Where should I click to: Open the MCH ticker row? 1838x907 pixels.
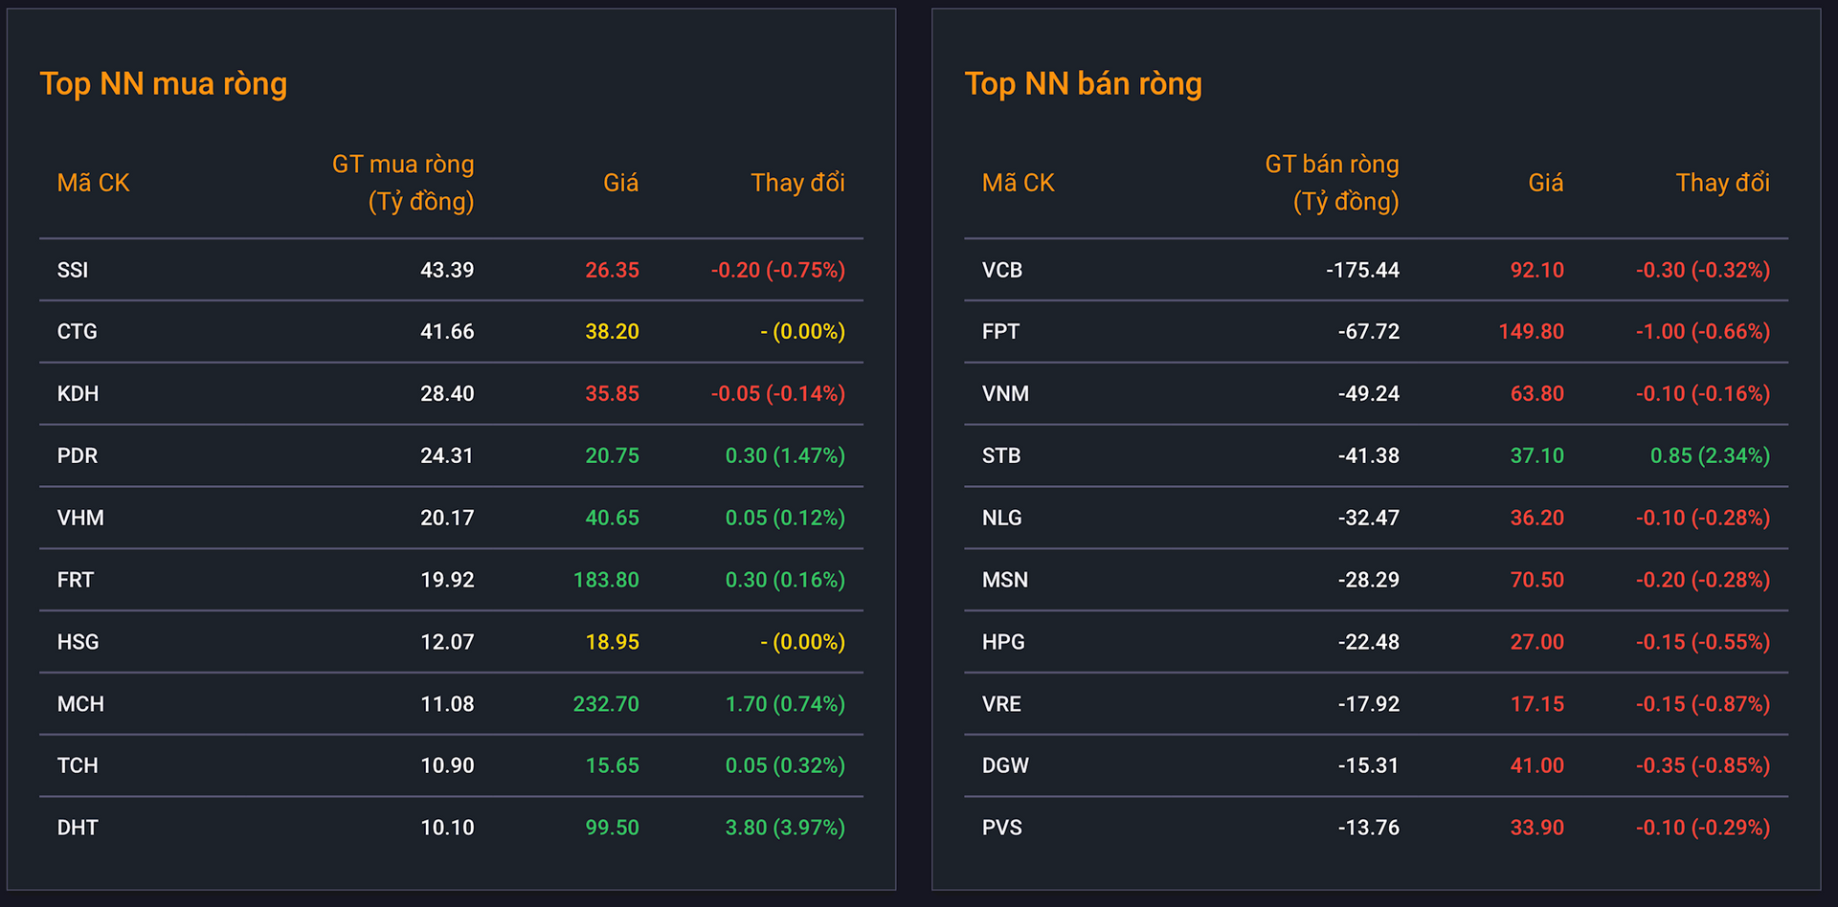451,703
